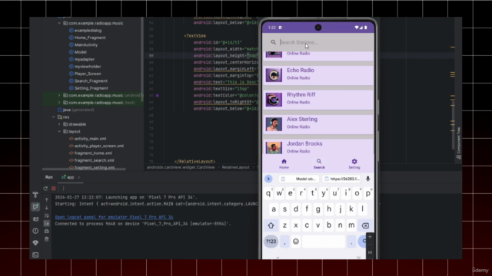Switch to the Run tool window tab

49,177
